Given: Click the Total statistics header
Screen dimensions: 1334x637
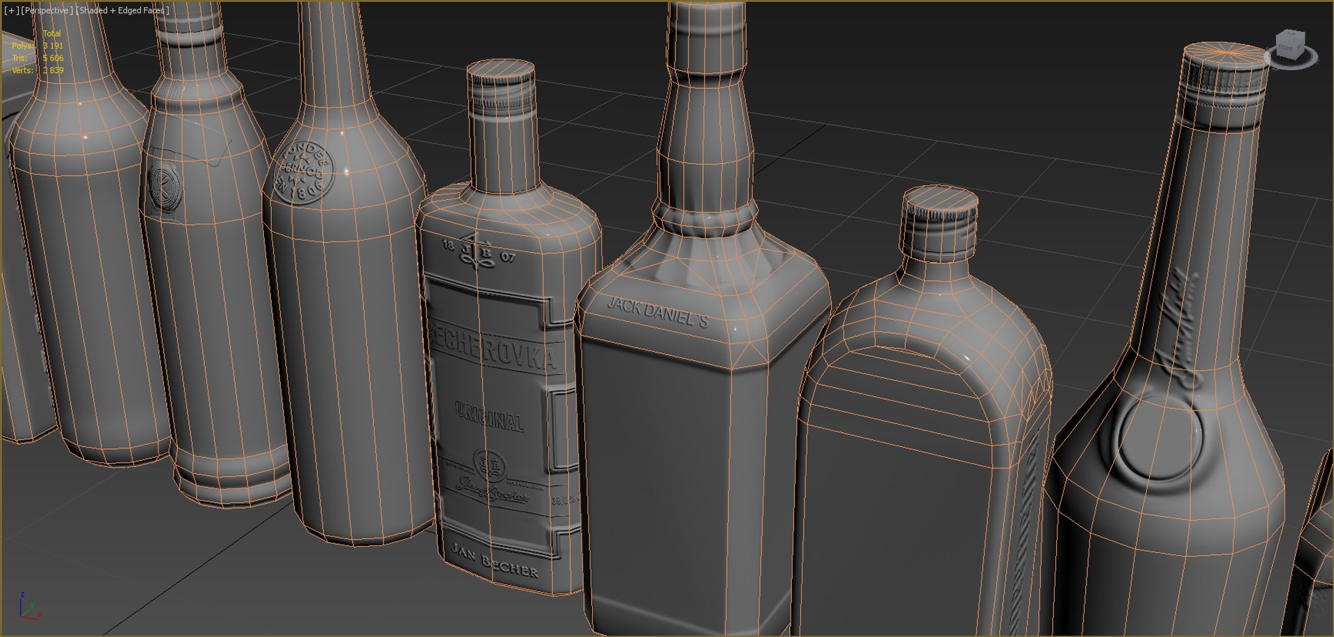Looking at the screenshot, I should pos(51,33).
